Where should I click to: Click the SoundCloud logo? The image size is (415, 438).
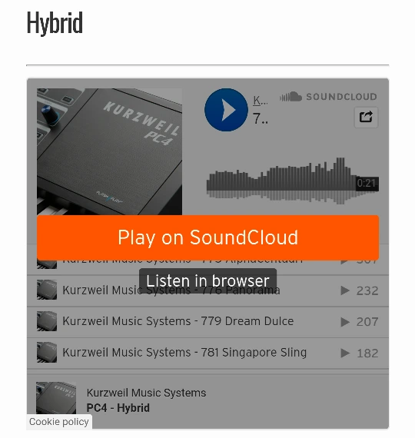click(328, 97)
